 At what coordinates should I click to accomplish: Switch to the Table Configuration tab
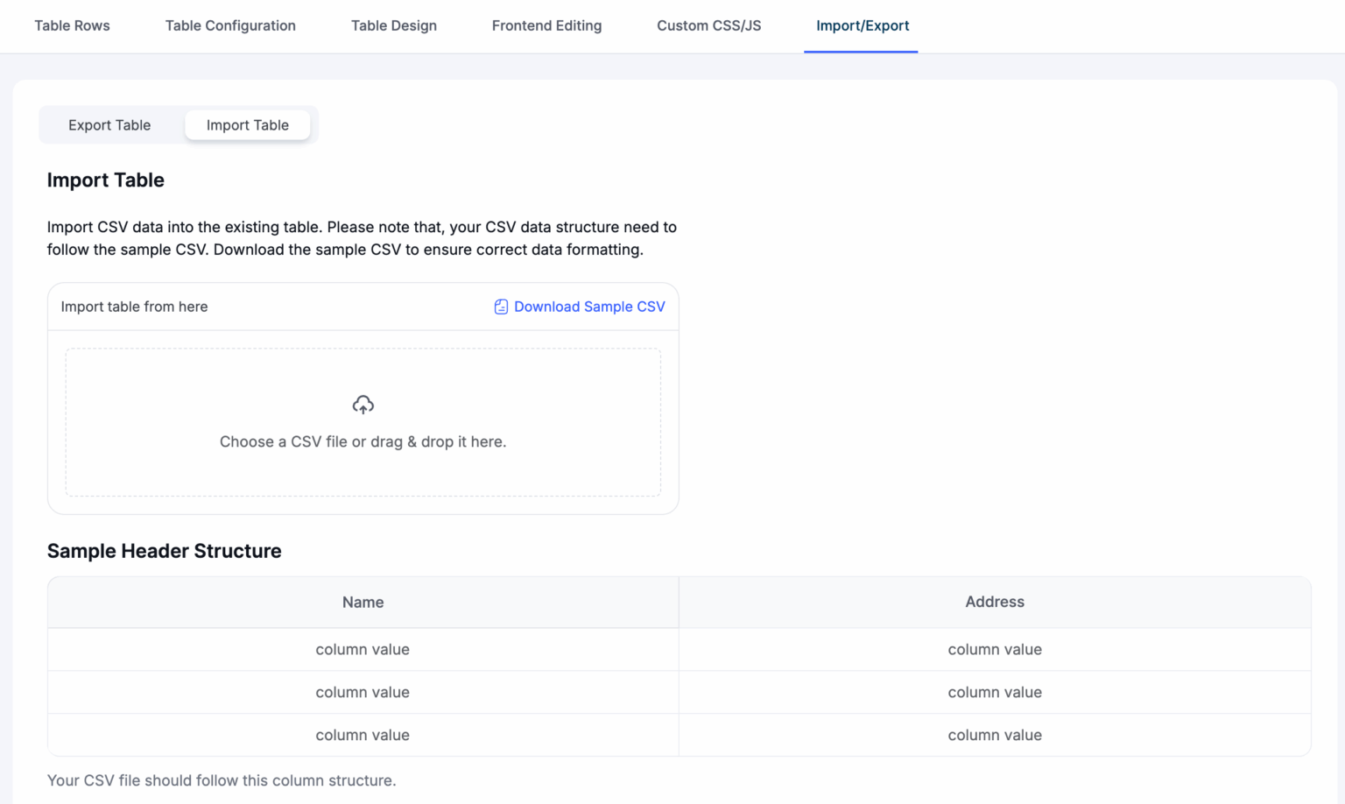click(x=229, y=25)
